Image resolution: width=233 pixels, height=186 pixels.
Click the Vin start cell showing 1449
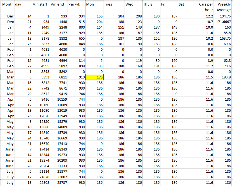click(41, 27)
